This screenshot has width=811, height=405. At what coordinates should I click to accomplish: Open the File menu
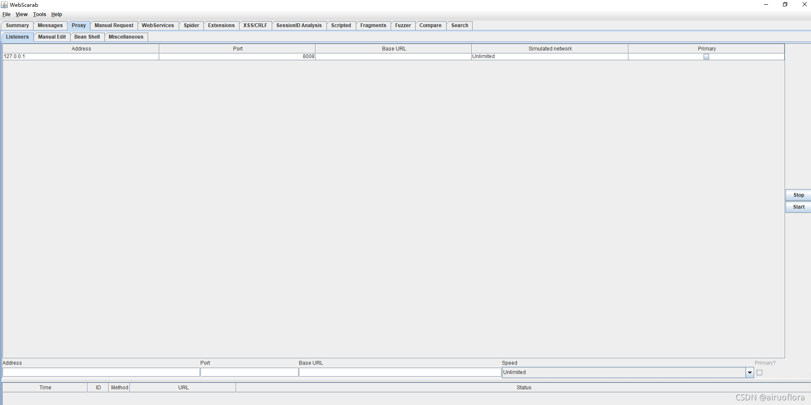click(x=6, y=14)
